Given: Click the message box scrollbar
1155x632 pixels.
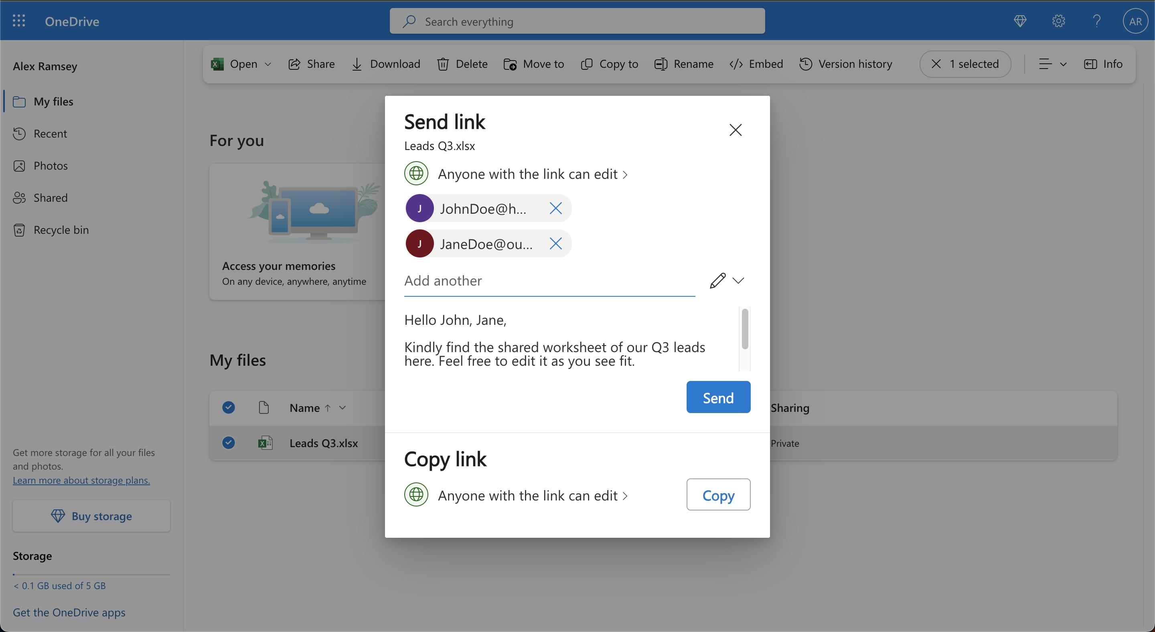Looking at the screenshot, I should 745,330.
